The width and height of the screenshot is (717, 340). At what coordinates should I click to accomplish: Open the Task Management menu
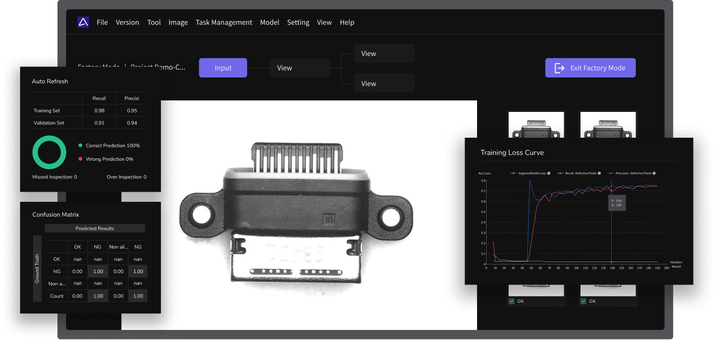tap(224, 22)
